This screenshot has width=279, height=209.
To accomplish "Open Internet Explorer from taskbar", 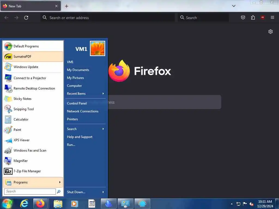I will pos(24,204).
